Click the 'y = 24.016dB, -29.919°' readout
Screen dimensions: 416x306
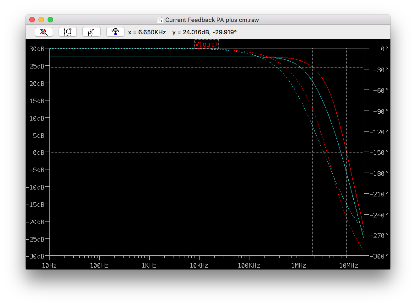(204, 32)
